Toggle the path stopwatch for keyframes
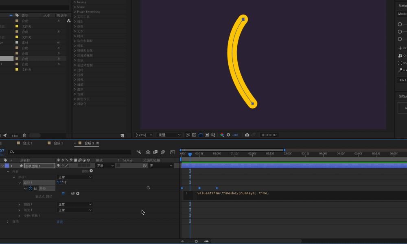Screen dimensions: 407x244 [x=30, y=188]
